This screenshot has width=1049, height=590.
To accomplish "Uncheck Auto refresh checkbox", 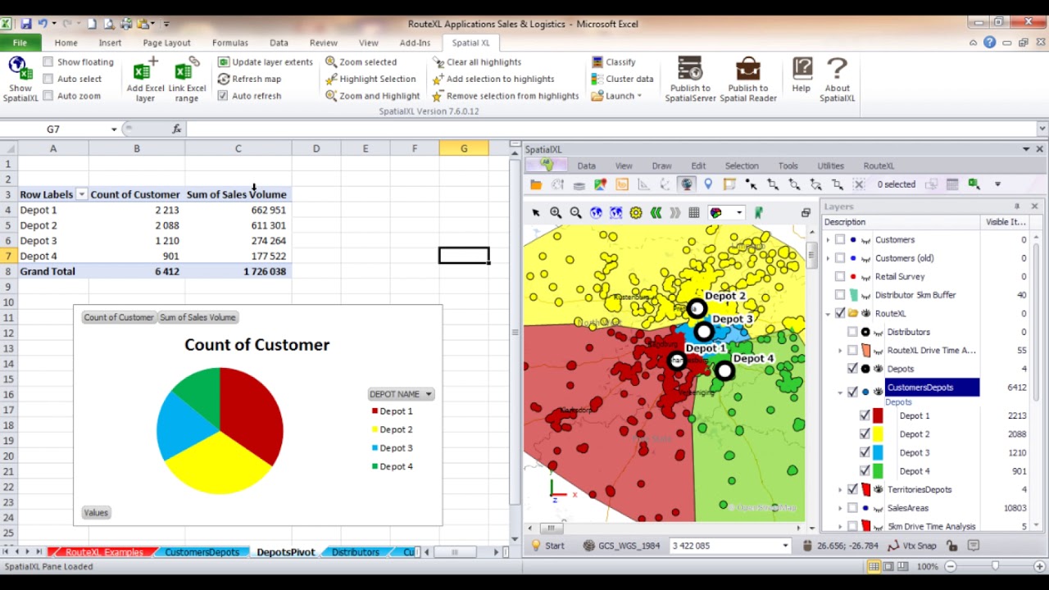I will [x=223, y=96].
